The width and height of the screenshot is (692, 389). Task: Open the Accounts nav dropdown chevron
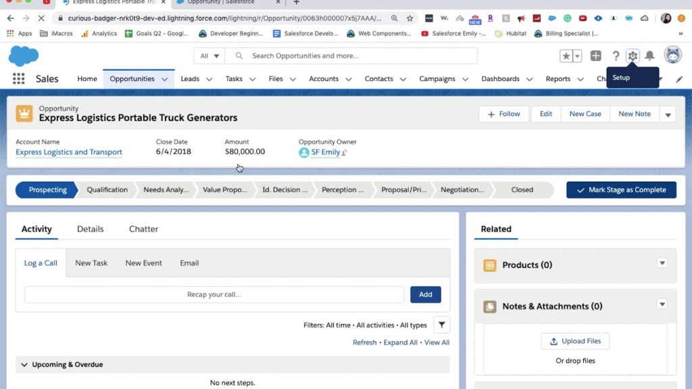pyautogui.click(x=349, y=80)
